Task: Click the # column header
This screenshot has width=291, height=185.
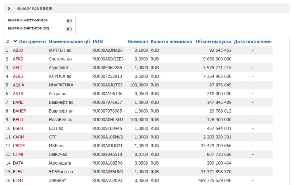Action: (7, 41)
